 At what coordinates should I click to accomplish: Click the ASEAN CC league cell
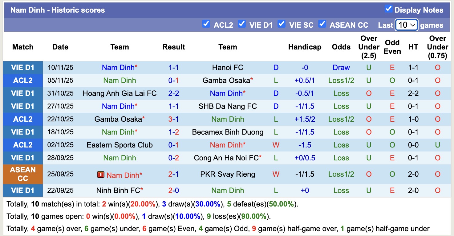[23, 174]
